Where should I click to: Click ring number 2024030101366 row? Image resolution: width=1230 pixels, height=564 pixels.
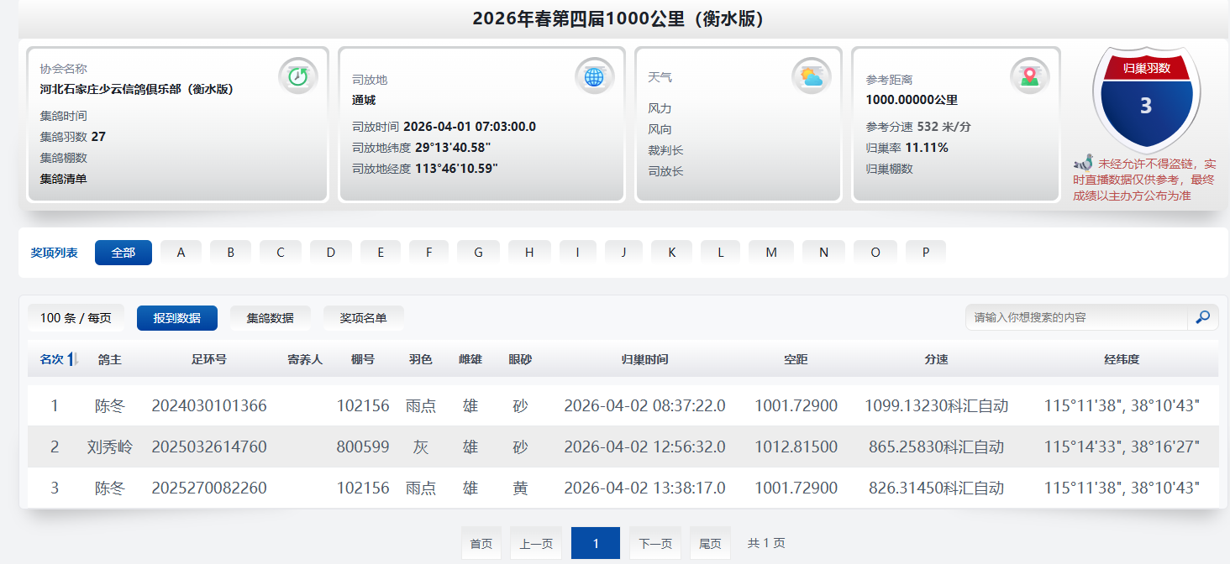point(209,406)
